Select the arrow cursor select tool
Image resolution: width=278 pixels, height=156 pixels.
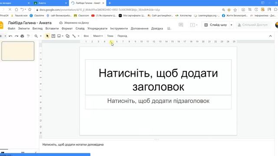[47, 36]
